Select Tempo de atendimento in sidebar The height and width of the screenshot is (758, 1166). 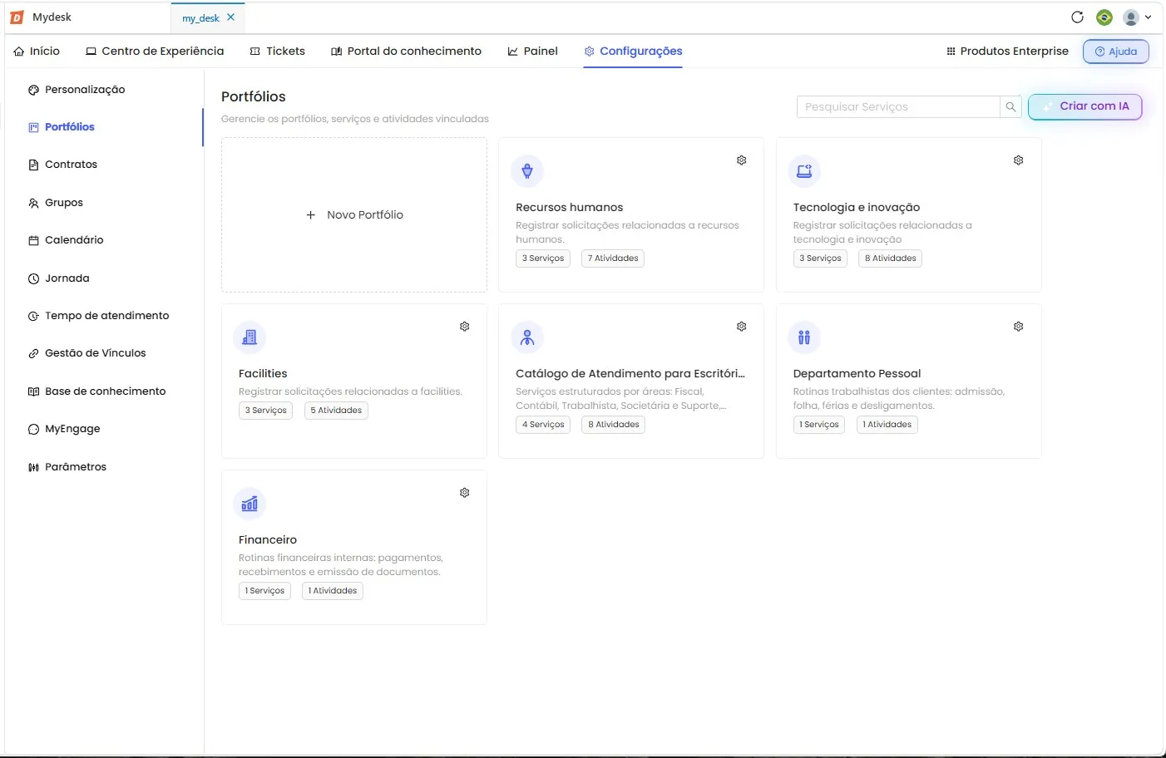pos(98,316)
